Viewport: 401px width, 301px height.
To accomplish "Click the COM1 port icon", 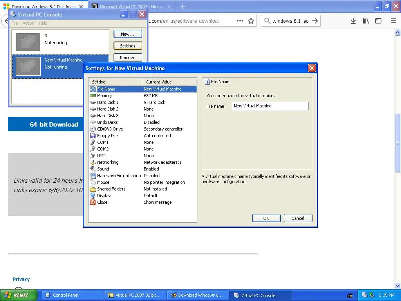I will (x=93, y=142).
